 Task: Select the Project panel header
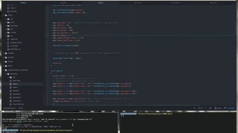point(23,3)
